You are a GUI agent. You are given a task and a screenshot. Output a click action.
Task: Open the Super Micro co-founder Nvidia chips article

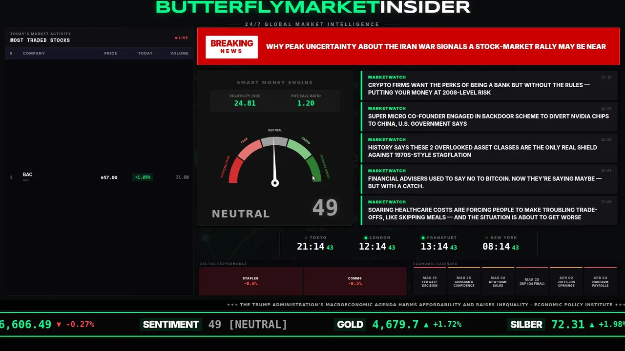click(489, 117)
